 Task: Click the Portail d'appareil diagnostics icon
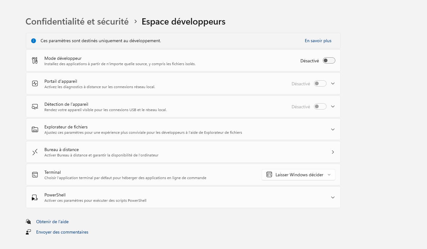(35, 83)
